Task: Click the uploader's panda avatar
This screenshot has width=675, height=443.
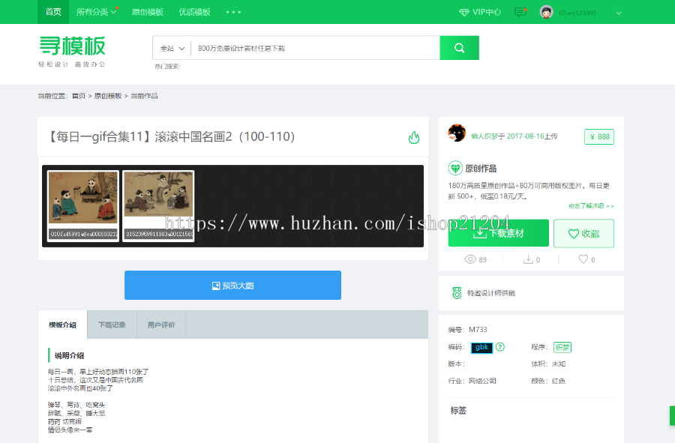Action: (457, 133)
